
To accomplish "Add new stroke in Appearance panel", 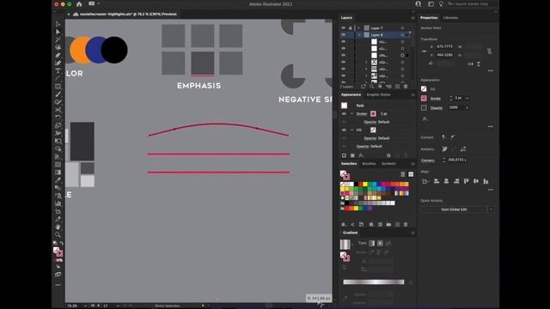I will (344, 155).
